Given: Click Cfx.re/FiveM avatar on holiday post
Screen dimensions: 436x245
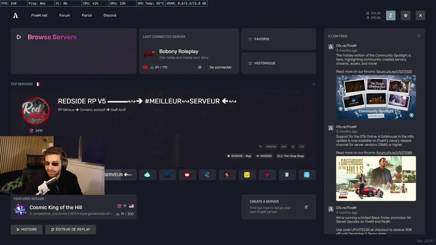Looking at the screenshot, I should [x=331, y=47].
